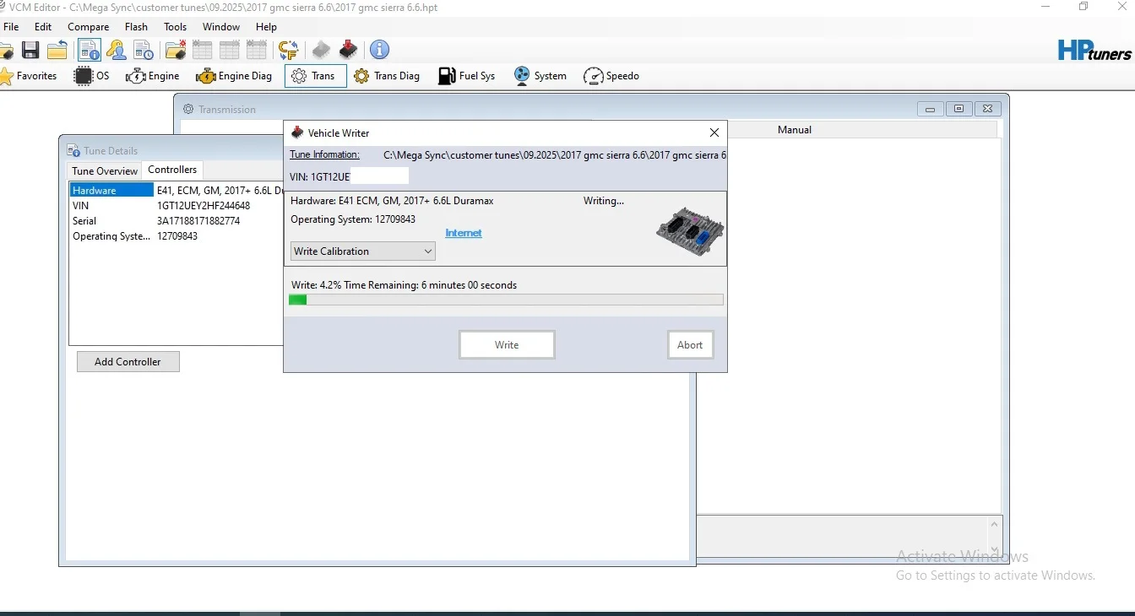
Task: Maximize the Transmission child window
Action: pyautogui.click(x=959, y=109)
